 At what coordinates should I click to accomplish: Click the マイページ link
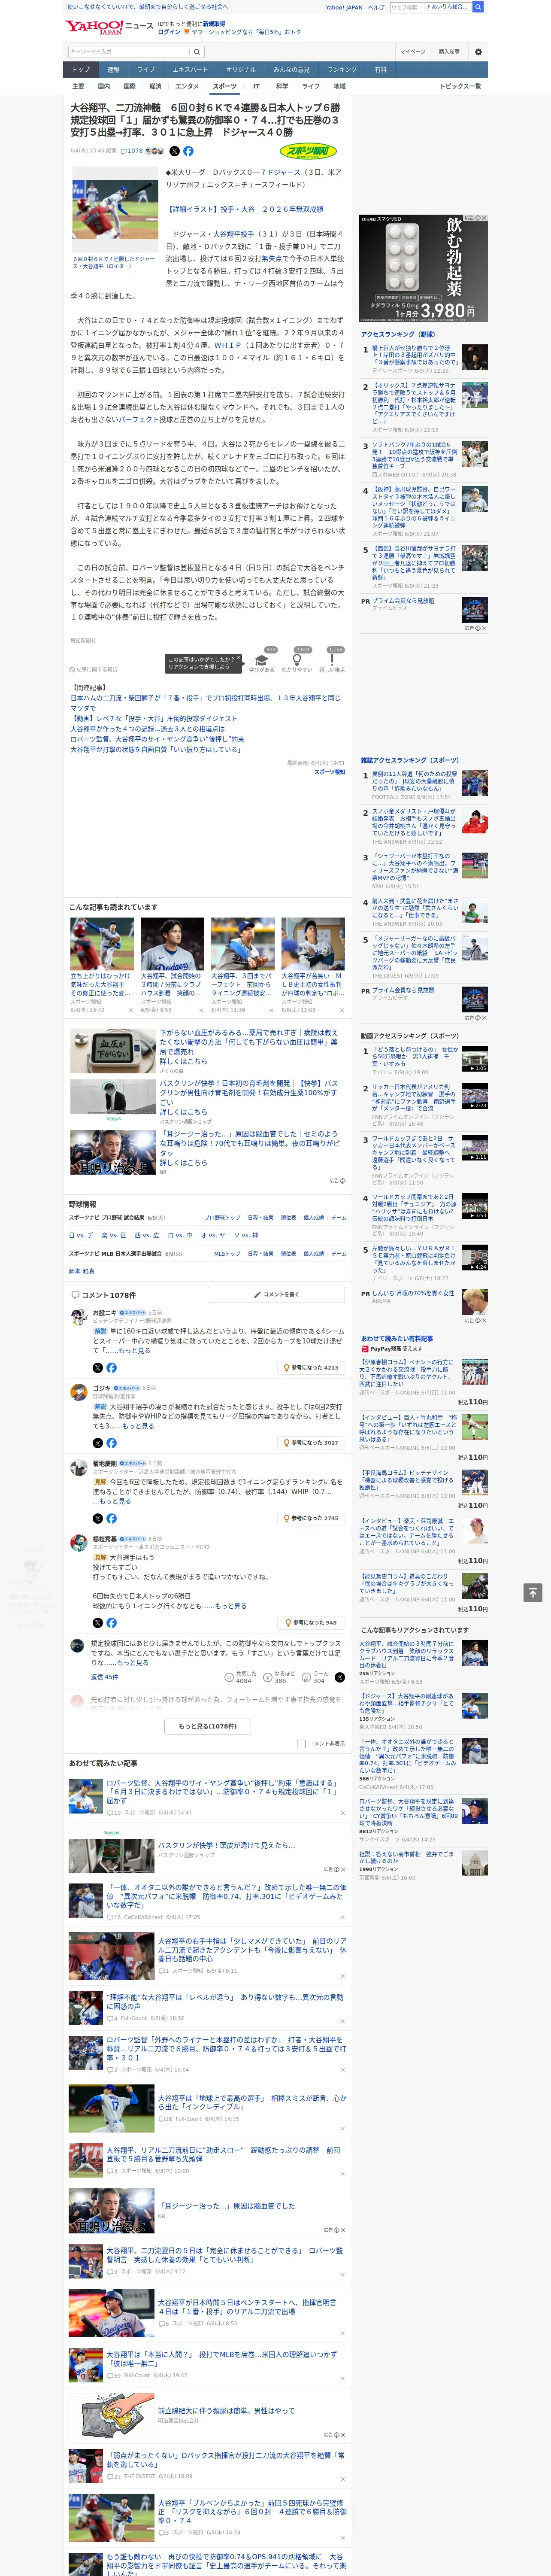pyautogui.click(x=413, y=52)
